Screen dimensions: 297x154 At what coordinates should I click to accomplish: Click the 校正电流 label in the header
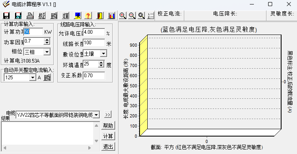click(x=170, y=14)
